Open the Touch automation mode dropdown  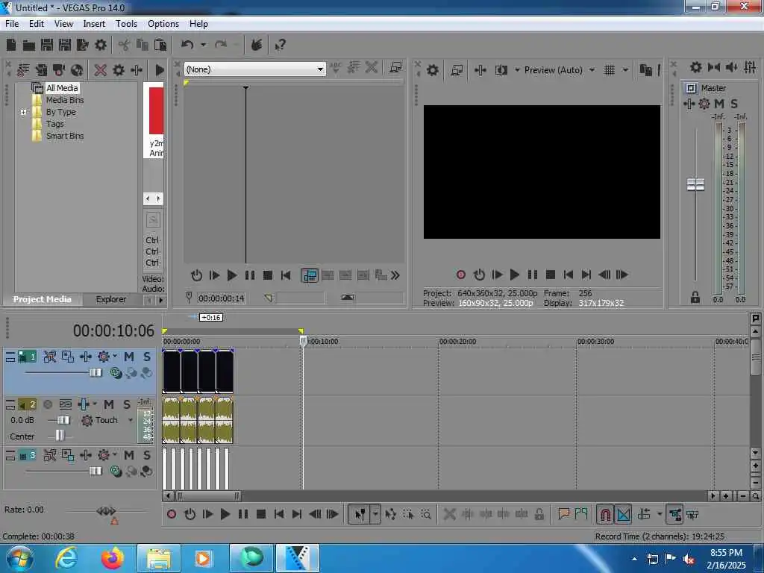(130, 420)
